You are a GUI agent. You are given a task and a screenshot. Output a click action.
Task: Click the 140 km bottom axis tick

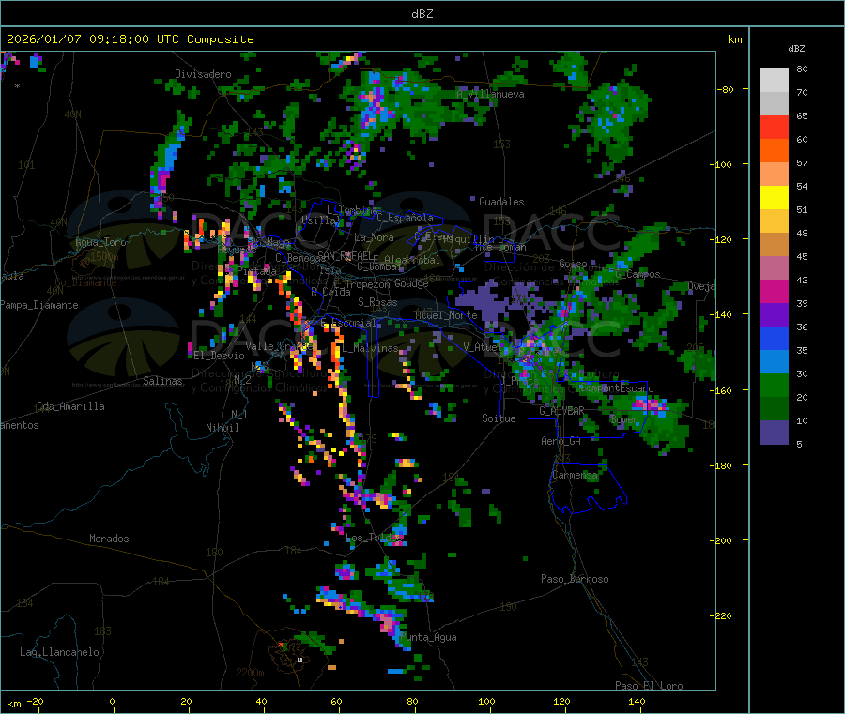pyautogui.click(x=637, y=702)
